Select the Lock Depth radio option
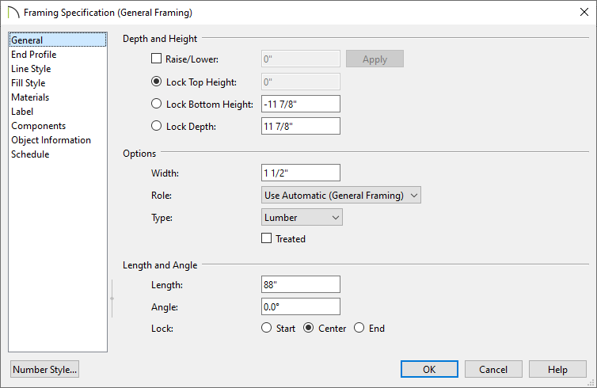Screen dimensions: 597x388 point(156,126)
